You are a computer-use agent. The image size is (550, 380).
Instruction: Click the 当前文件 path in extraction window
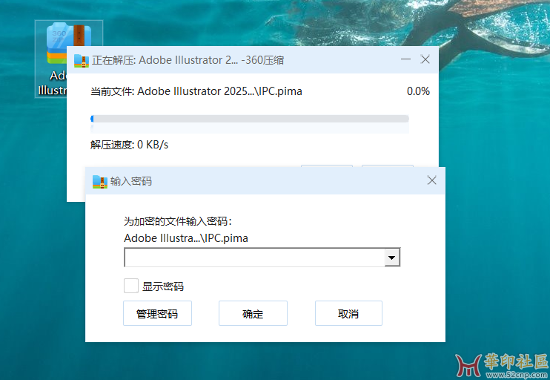point(196,91)
